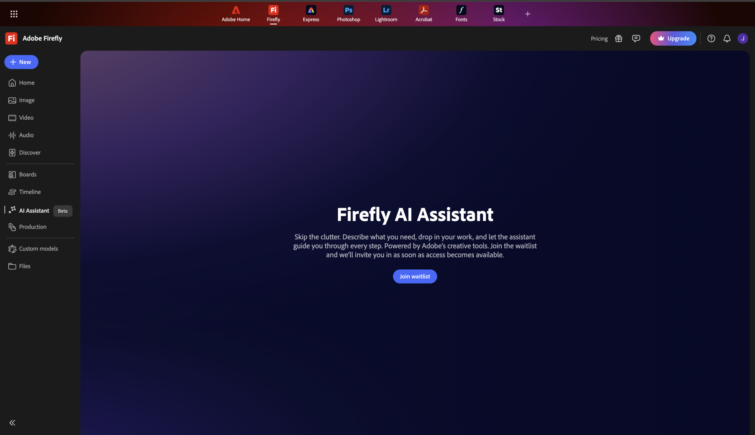Viewport: 755px width, 435px height.
Task: Select the Firefly app tab
Action: (x=273, y=14)
